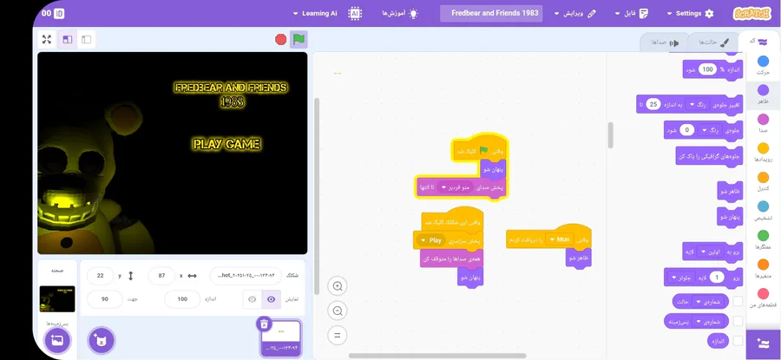Show the sprite with eye icon

(271, 299)
